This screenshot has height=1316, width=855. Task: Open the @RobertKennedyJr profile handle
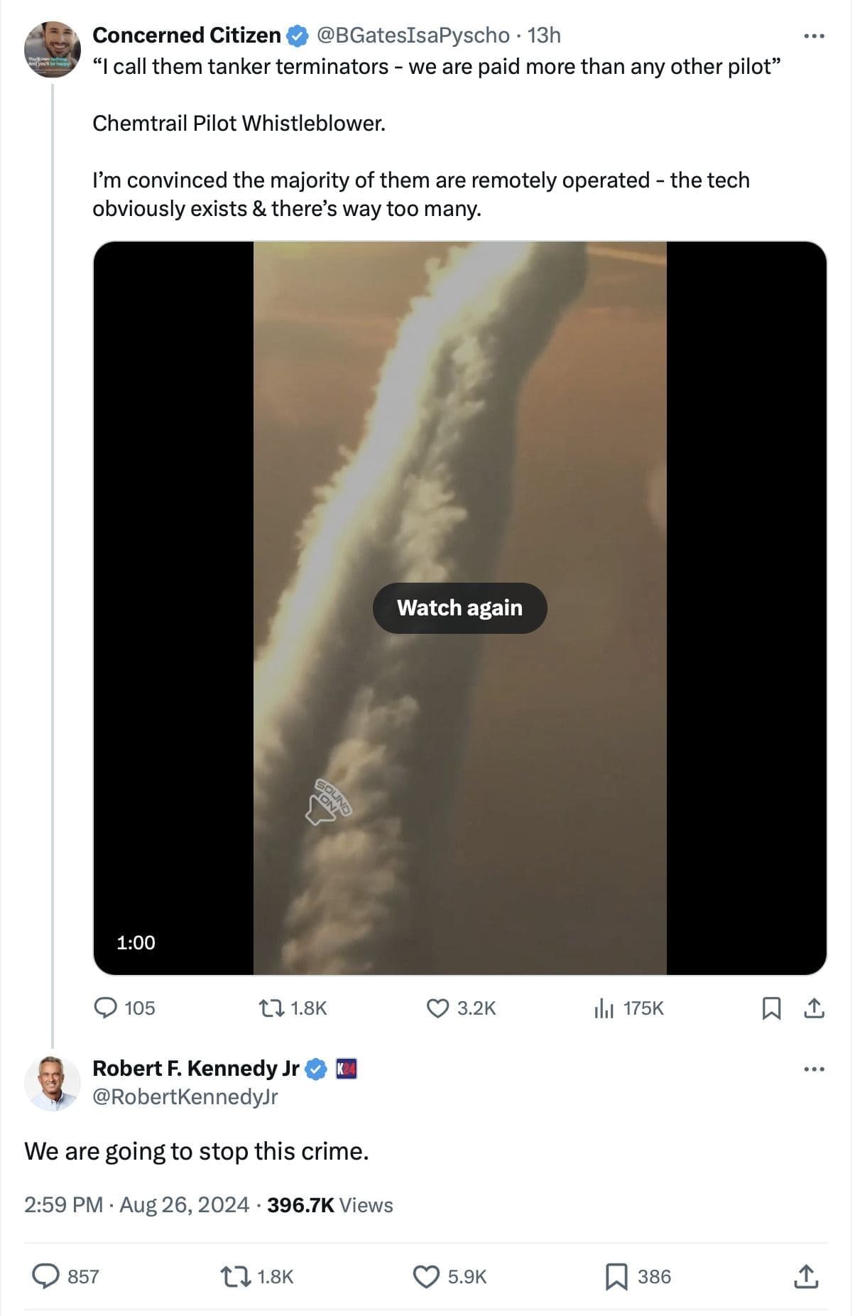point(185,1096)
